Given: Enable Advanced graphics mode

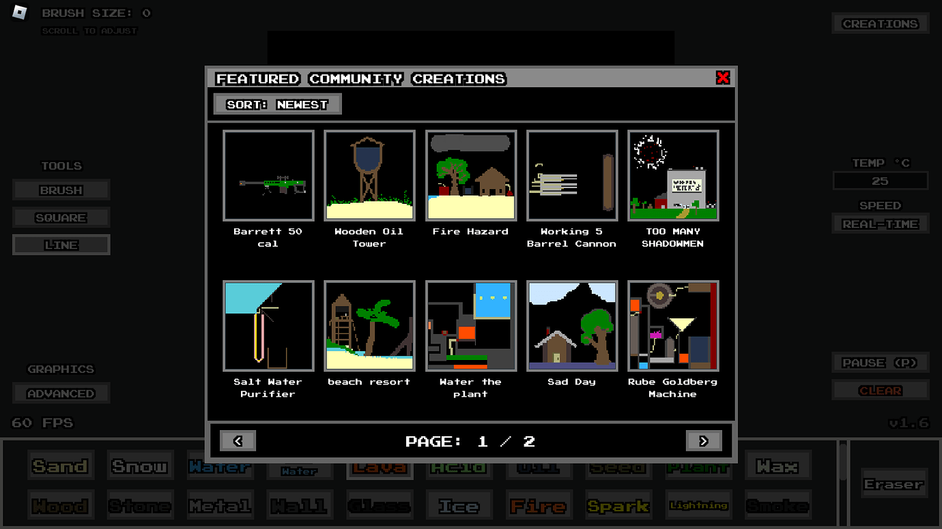Looking at the screenshot, I should click(x=61, y=393).
